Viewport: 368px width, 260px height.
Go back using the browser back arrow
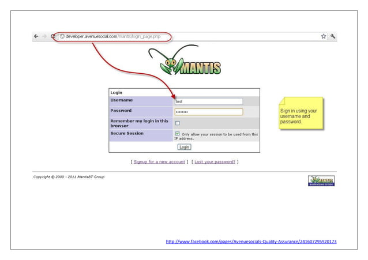pos(36,36)
